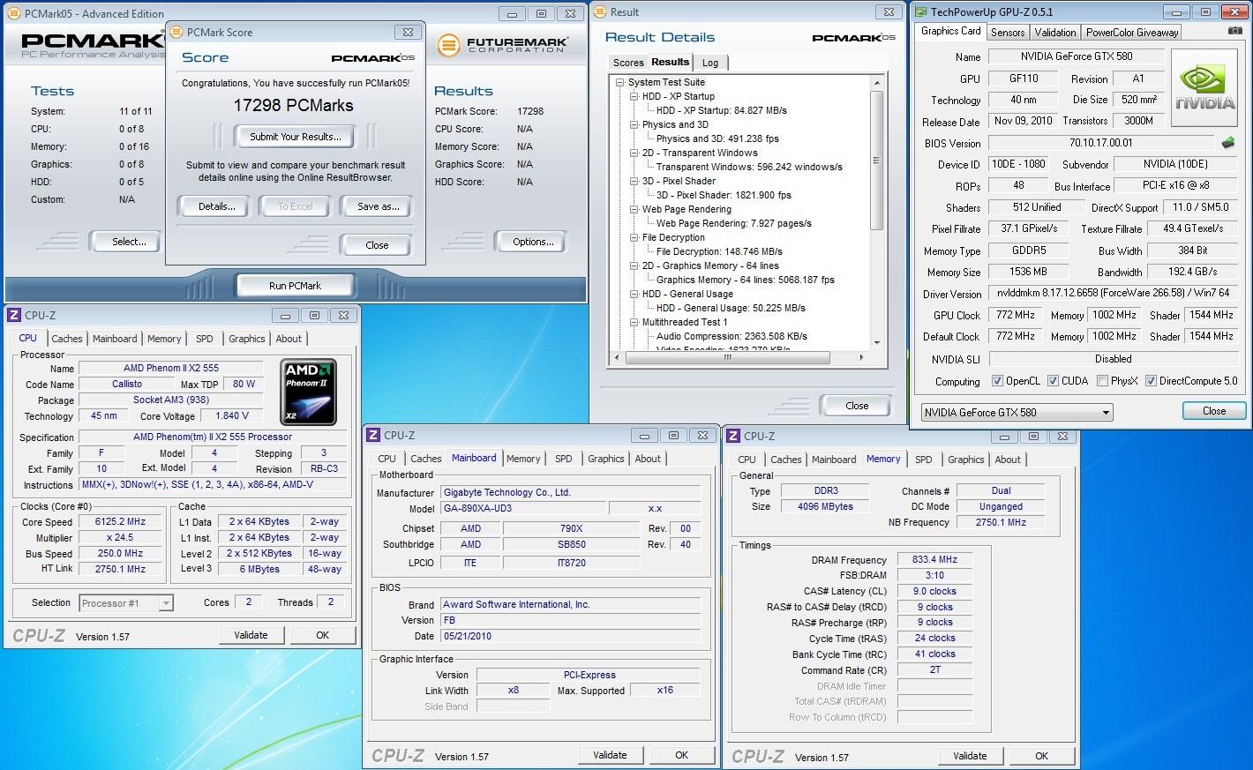Image resolution: width=1253 pixels, height=770 pixels.
Task: Select 'Audio Compression: 2363.508 KB/s' row
Action: pyautogui.click(x=732, y=336)
